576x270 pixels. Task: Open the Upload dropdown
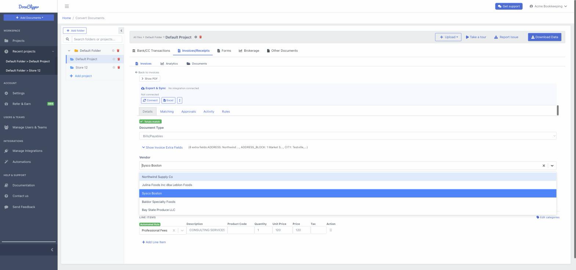pos(448,37)
